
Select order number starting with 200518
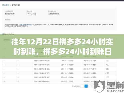click(41, 73)
